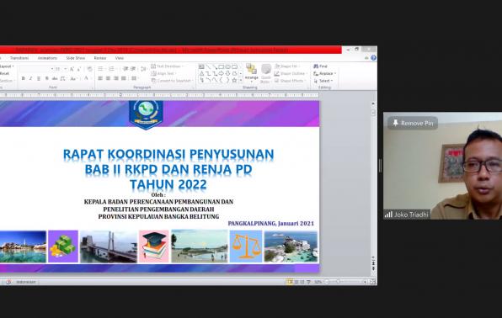Click Remove Pin on Joko Triadhi video
This screenshot has height=318, width=502.
413,123
